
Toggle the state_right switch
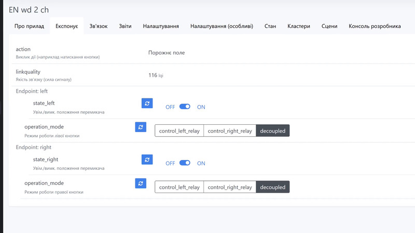(x=185, y=163)
